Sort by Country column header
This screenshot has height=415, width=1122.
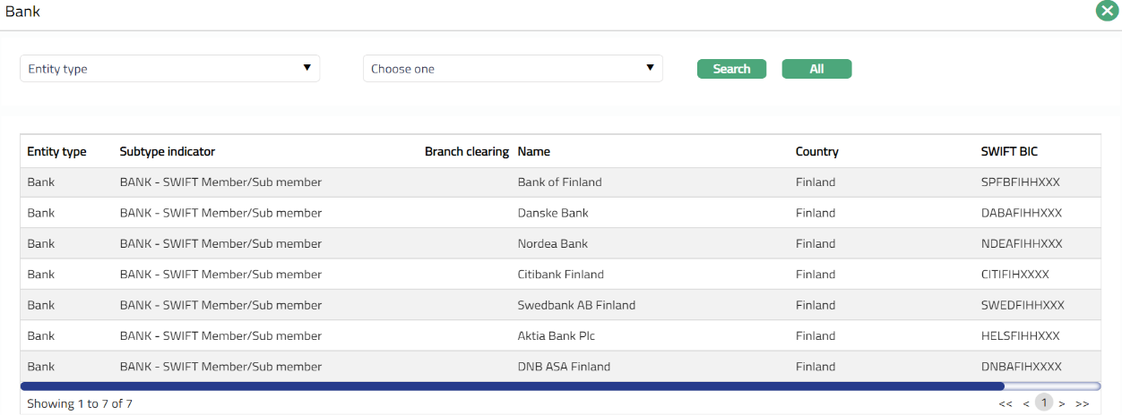816,152
